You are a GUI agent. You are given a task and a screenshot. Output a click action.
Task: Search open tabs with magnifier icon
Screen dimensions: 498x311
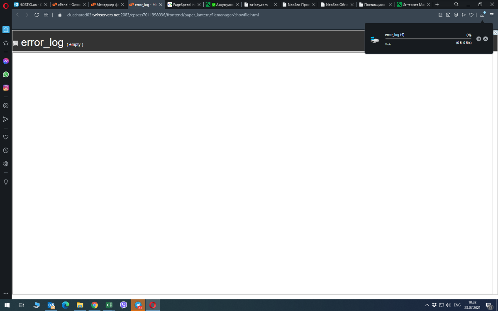click(x=456, y=4)
